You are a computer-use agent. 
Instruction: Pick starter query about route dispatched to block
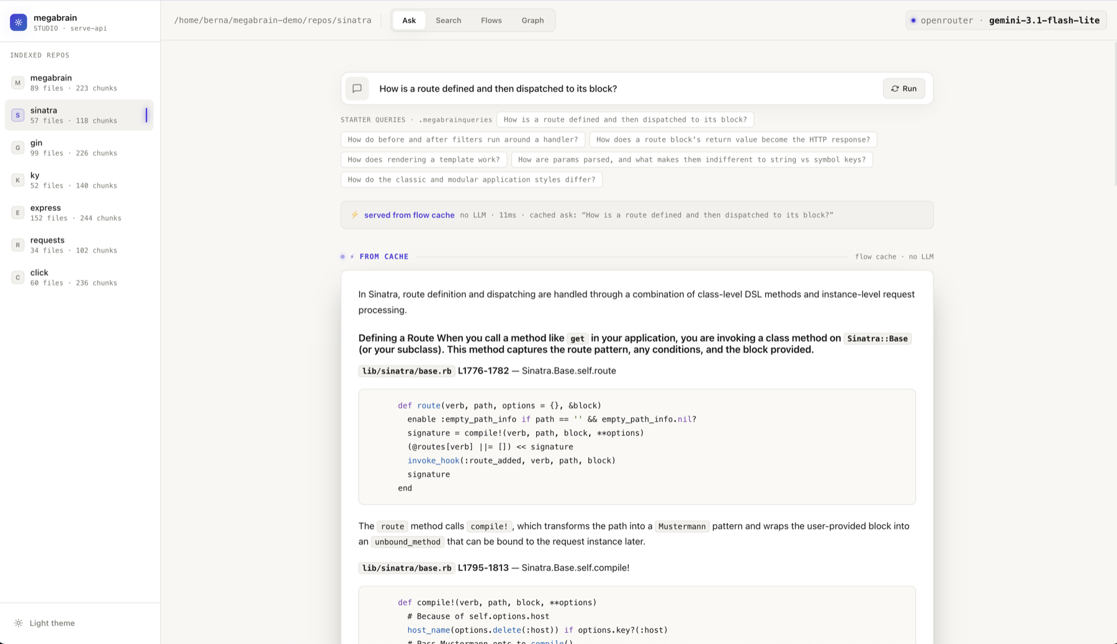[626, 120]
